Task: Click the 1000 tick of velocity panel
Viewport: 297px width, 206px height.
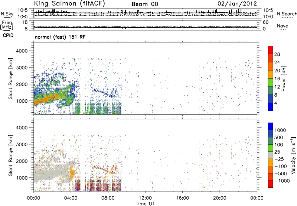Action: tap(22, 178)
